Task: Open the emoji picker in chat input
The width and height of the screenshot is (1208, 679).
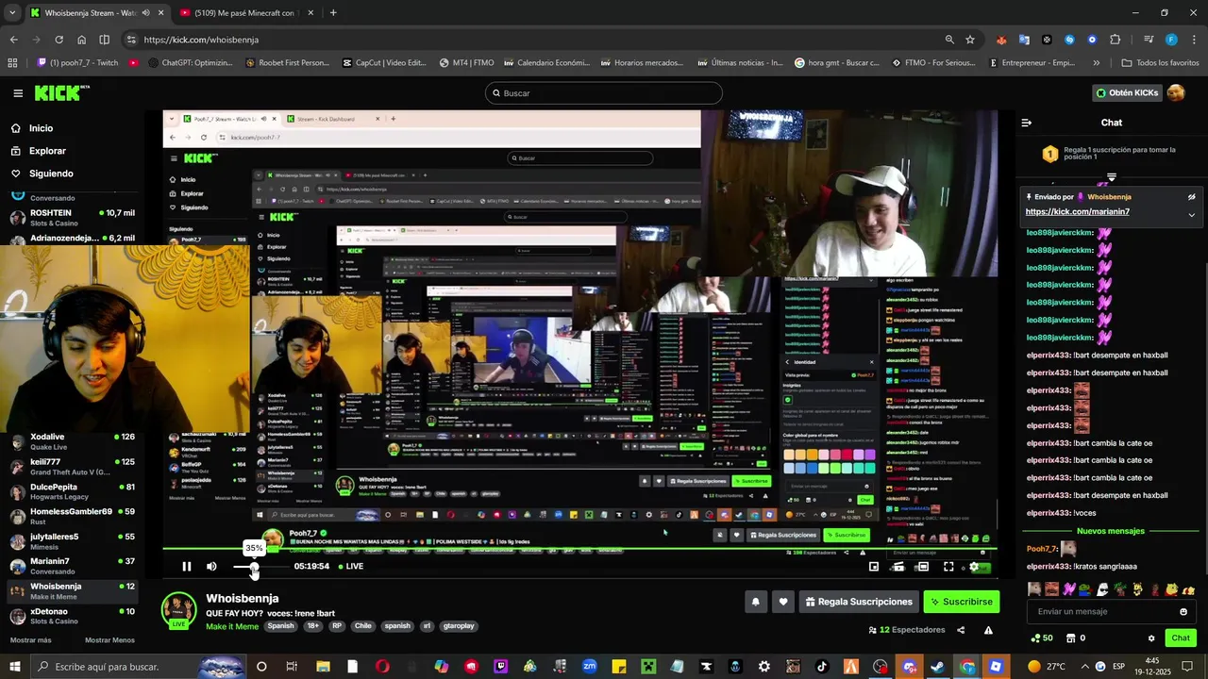Action: pos(1183,611)
